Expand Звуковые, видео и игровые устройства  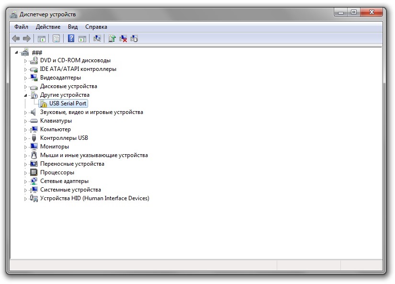point(25,113)
